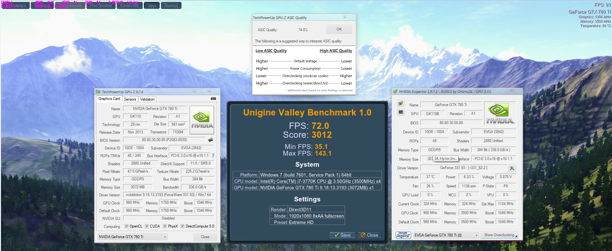Click the NVIDIA logo in the GPU-Z window
This screenshot has width=612, height=251.
pos(202,120)
